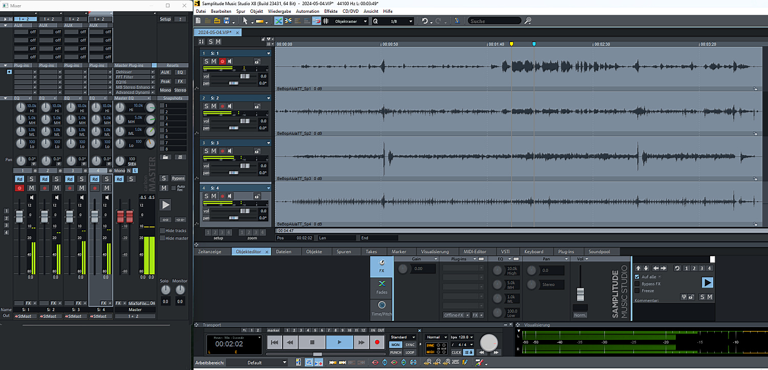The width and height of the screenshot is (768, 370).
Task: Click the record button in the transport bar
Action: tap(377, 342)
